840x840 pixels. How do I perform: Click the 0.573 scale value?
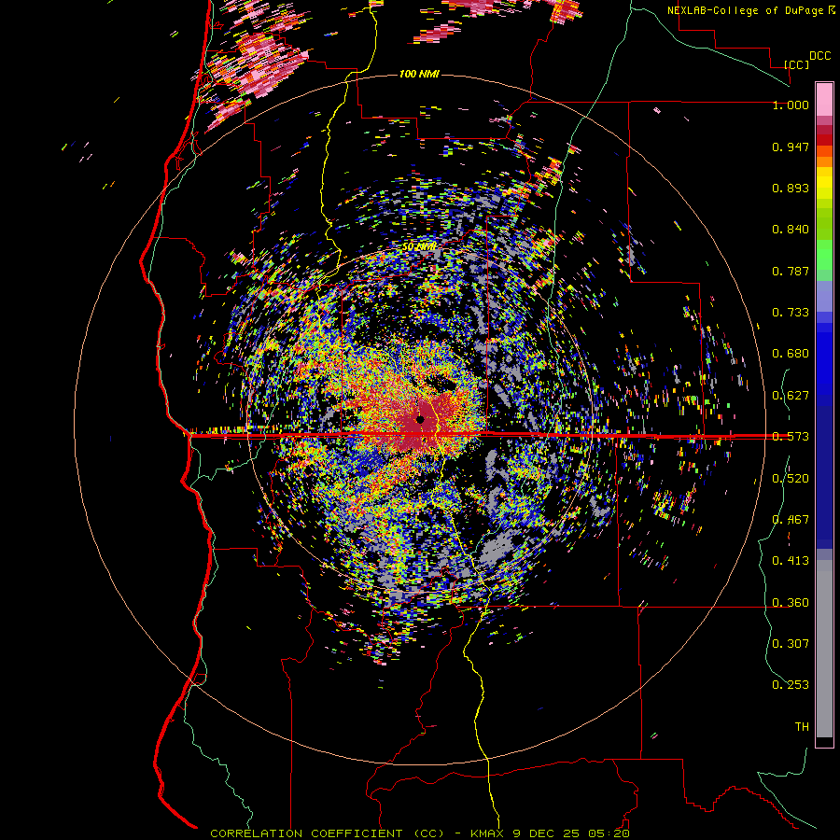[791, 437]
